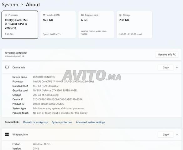Select 200 GB of 238 GB used value in Device info

pos(46,95)
